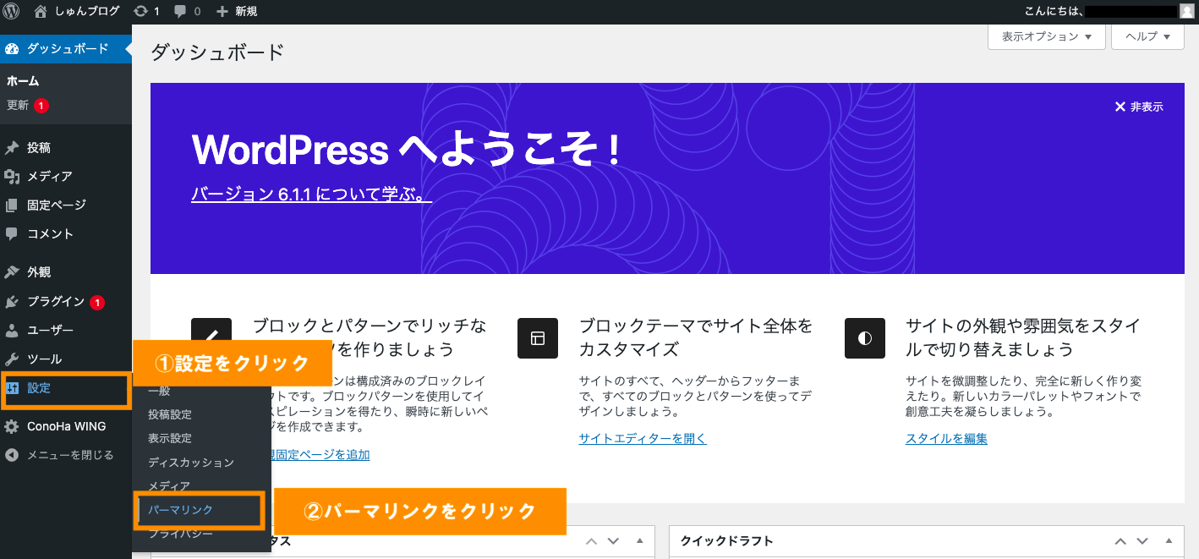Click the updates icon in admin bar
1199x559 pixels.
tap(142, 11)
